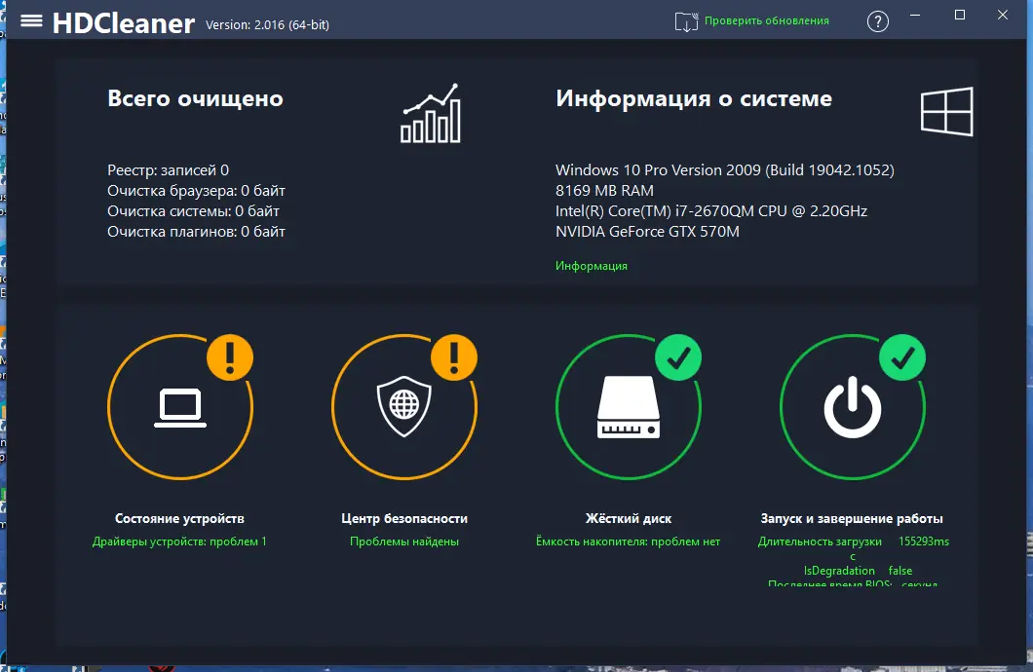This screenshot has height=672, width=1033.
Task: Click the warning badge on device status
Action: (x=230, y=357)
